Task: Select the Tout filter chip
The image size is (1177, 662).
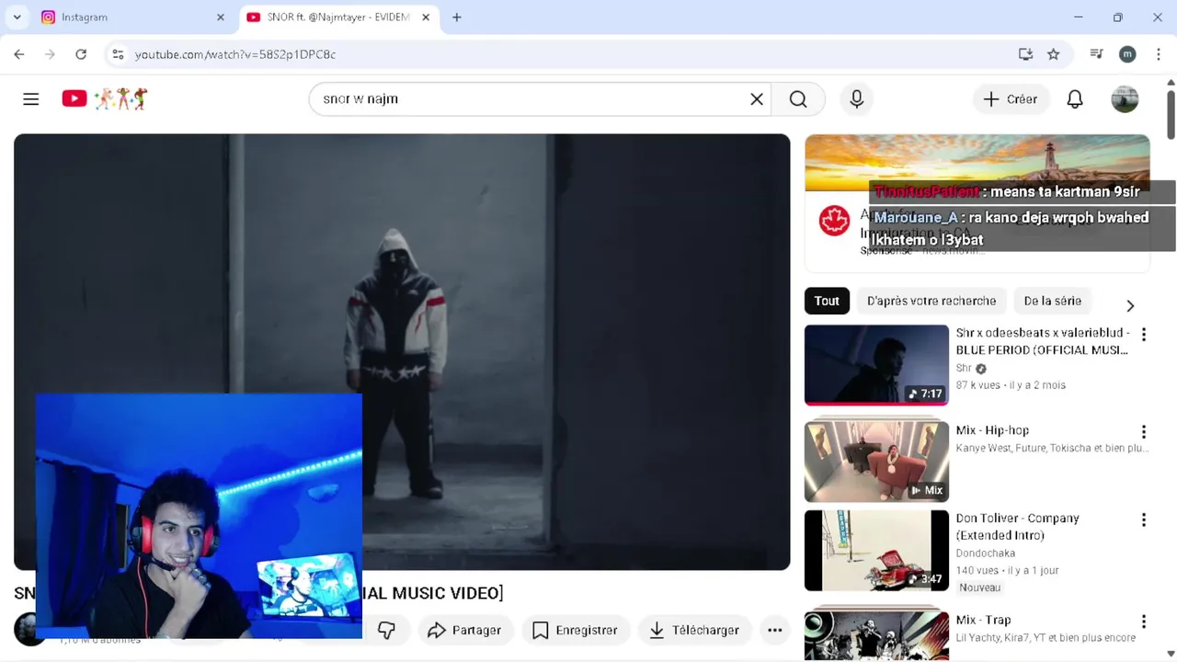Action: [827, 301]
